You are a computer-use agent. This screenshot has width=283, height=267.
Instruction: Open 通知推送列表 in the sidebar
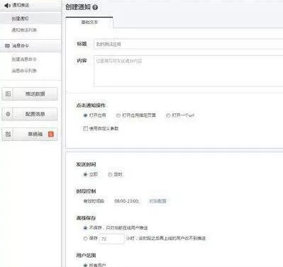click(x=24, y=30)
